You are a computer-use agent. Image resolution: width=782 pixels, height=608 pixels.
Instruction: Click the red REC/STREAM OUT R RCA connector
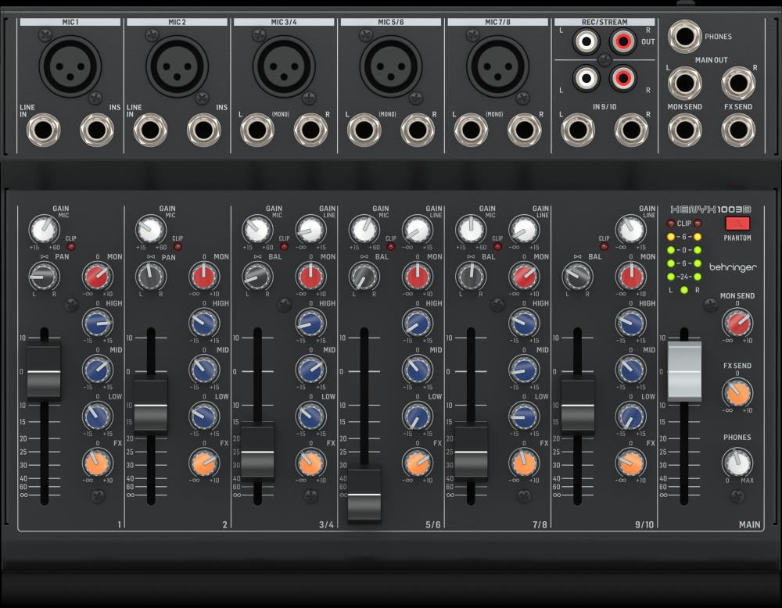[x=622, y=40]
